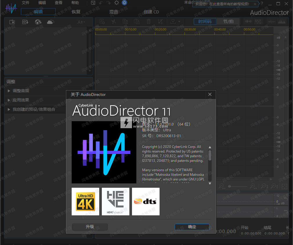Click the import media icon in library panel
The image size is (293, 245).
click(x=12, y=22)
